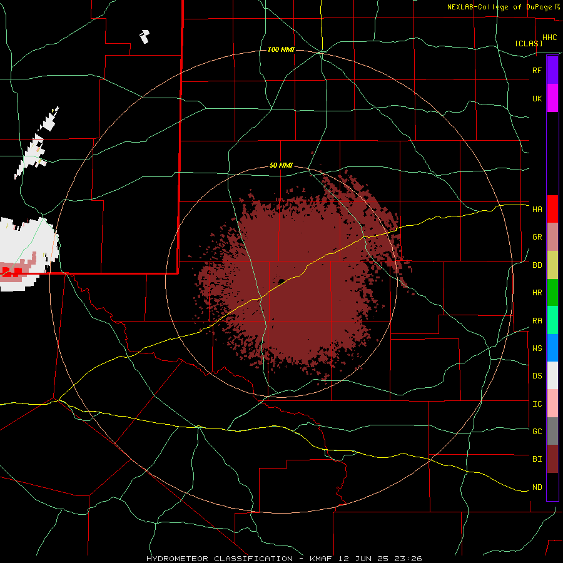This screenshot has width=563, height=563.
Task: Click the NEXLAB-College of DuPage text
Action: [x=500, y=7]
